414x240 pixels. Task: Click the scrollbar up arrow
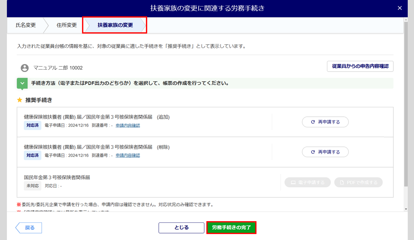(406, 20)
